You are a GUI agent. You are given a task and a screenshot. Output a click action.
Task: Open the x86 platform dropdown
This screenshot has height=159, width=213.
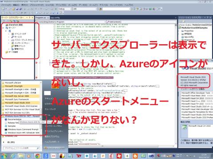pos(96,9)
